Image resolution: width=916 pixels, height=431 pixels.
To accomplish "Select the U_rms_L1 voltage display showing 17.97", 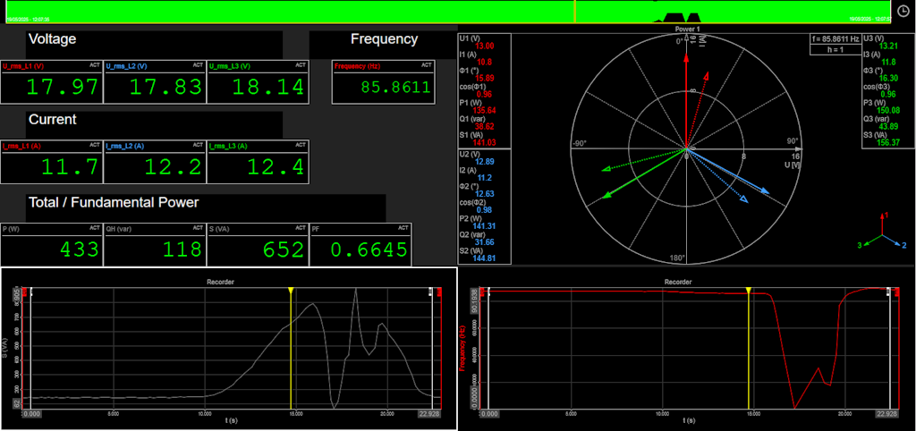I will pyautogui.click(x=52, y=81).
